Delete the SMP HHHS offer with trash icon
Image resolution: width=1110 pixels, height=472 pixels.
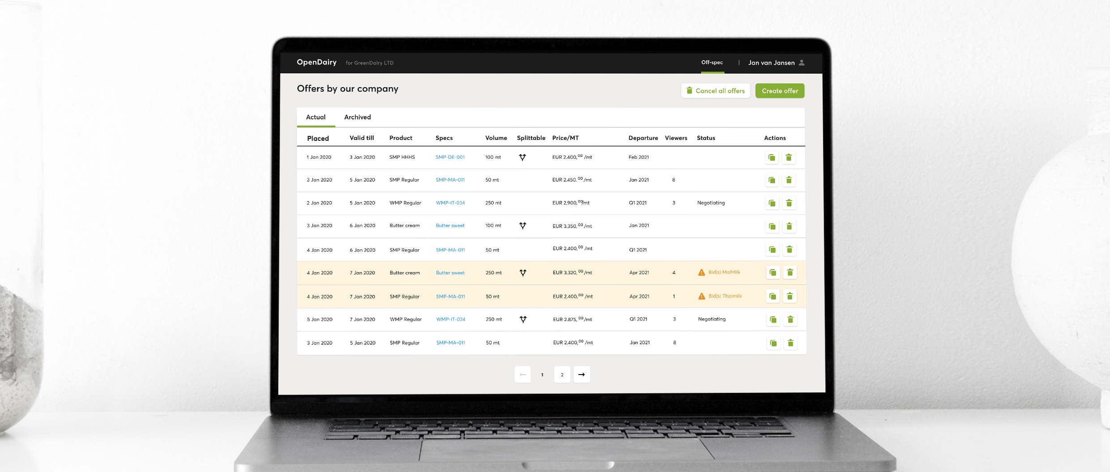click(789, 157)
